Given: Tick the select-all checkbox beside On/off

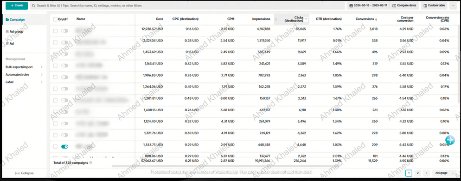Looking at the screenshot, I should [x=55, y=19].
